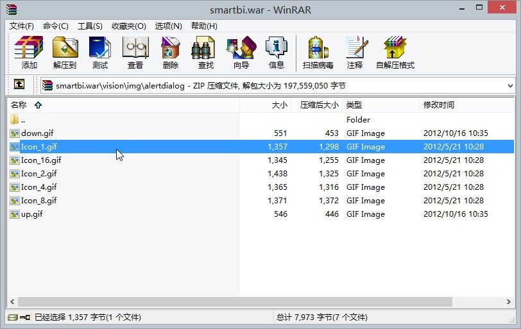Sort by Name (名称) column header
This screenshot has width=521, height=329.
click(123, 105)
